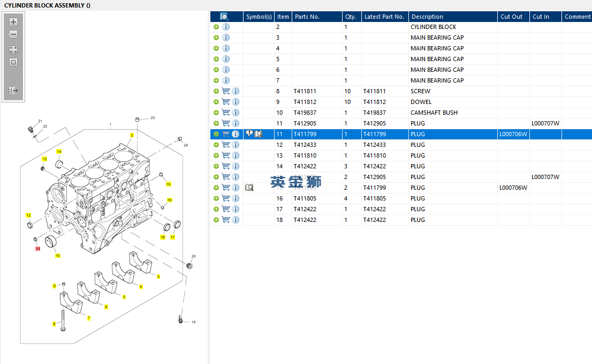Viewport: 592px width, 364px height.
Task: Click the Qty. column header
Action: [350, 17]
